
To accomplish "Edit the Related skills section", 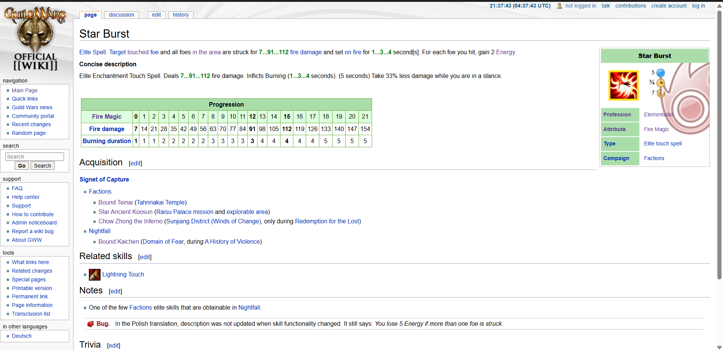I will 145,257.
